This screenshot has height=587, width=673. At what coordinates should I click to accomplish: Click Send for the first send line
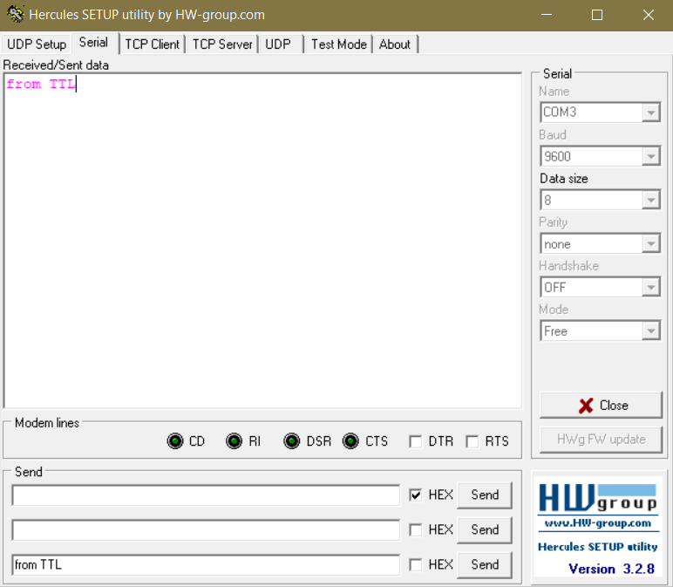tap(485, 495)
